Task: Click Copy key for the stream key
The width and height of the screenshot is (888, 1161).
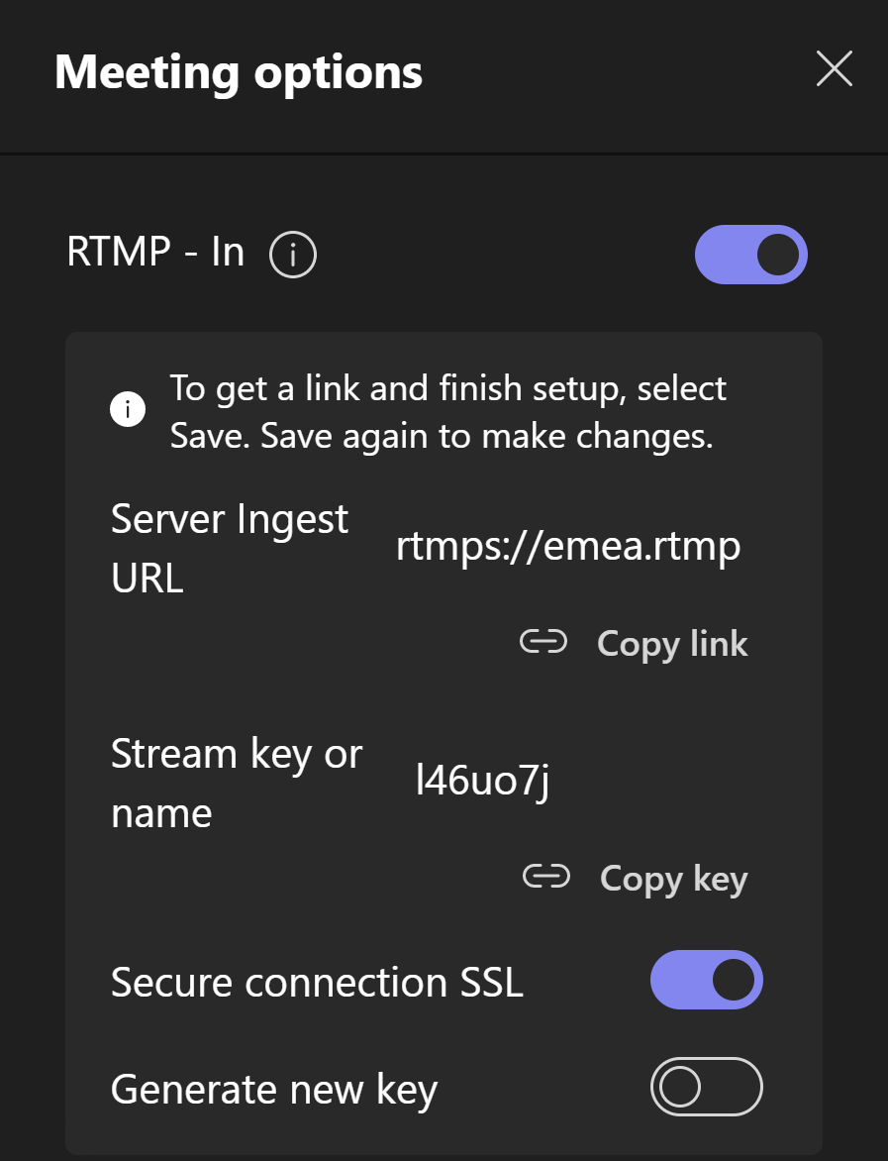Action: (x=673, y=878)
